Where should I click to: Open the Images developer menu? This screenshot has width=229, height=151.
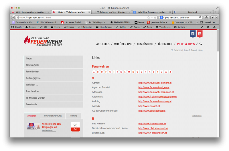point(70,27)
